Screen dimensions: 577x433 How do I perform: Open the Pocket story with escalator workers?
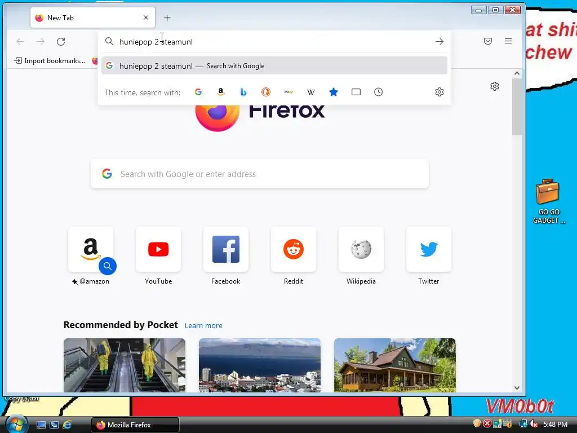(x=125, y=365)
